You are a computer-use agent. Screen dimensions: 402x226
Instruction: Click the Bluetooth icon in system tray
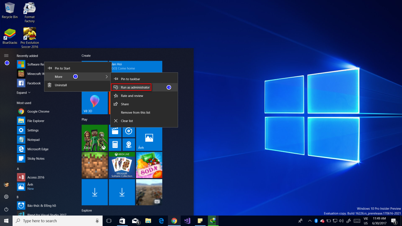[x=316, y=221]
